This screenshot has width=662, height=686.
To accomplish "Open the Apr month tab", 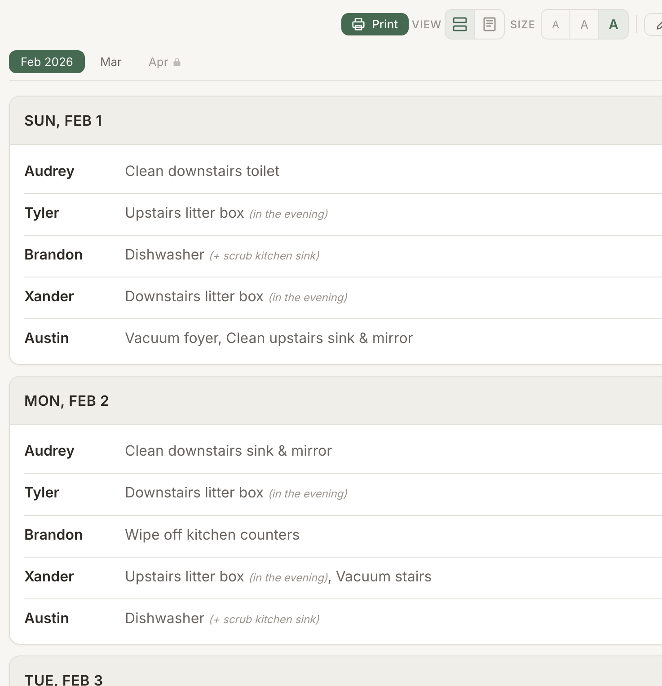I will (x=158, y=62).
